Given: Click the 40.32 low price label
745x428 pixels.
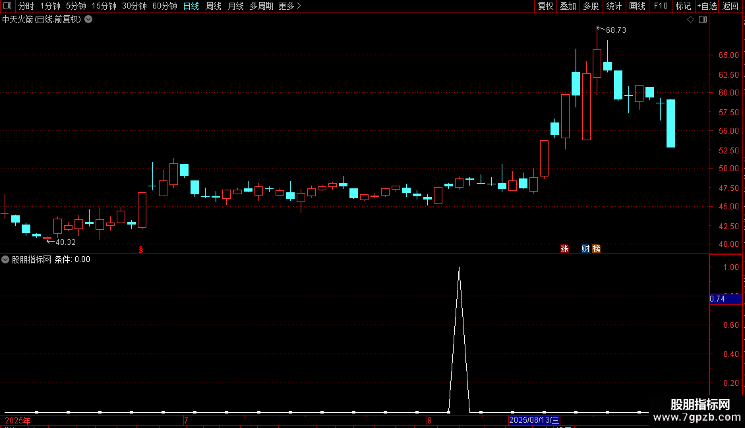Looking at the screenshot, I should pos(65,242).
